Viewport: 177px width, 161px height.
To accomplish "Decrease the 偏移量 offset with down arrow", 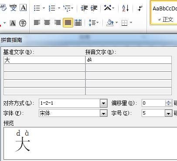I will (x=169, y=105).
